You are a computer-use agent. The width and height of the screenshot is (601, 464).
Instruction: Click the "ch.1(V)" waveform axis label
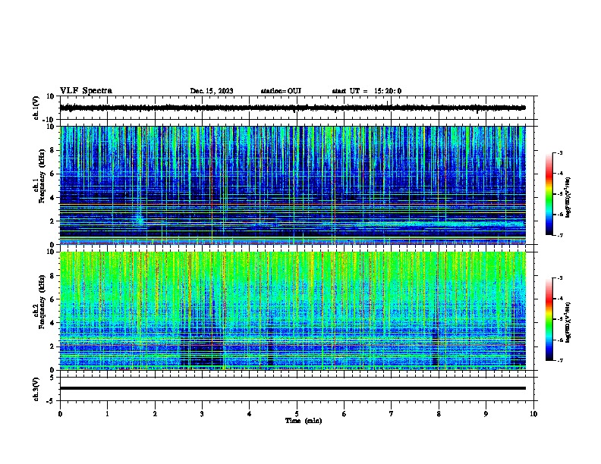[36, 108]
